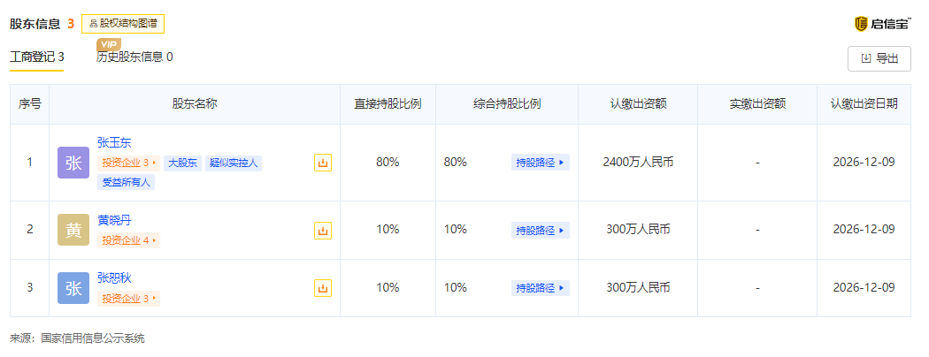The width and height of the screenshot is (929, 357).
Task: Click the orange download icon in 张恕秋's row
Action: pyautogui.click(x=322, y=288)
